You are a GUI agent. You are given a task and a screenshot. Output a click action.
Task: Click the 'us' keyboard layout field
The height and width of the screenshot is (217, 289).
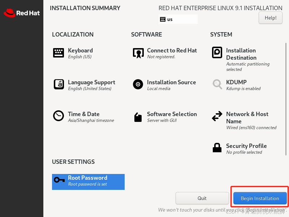(178, 19)
